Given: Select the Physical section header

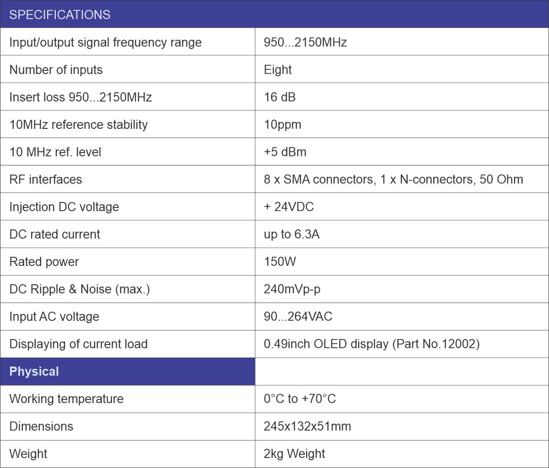Looking at the screenshot, I should point(34,372).
